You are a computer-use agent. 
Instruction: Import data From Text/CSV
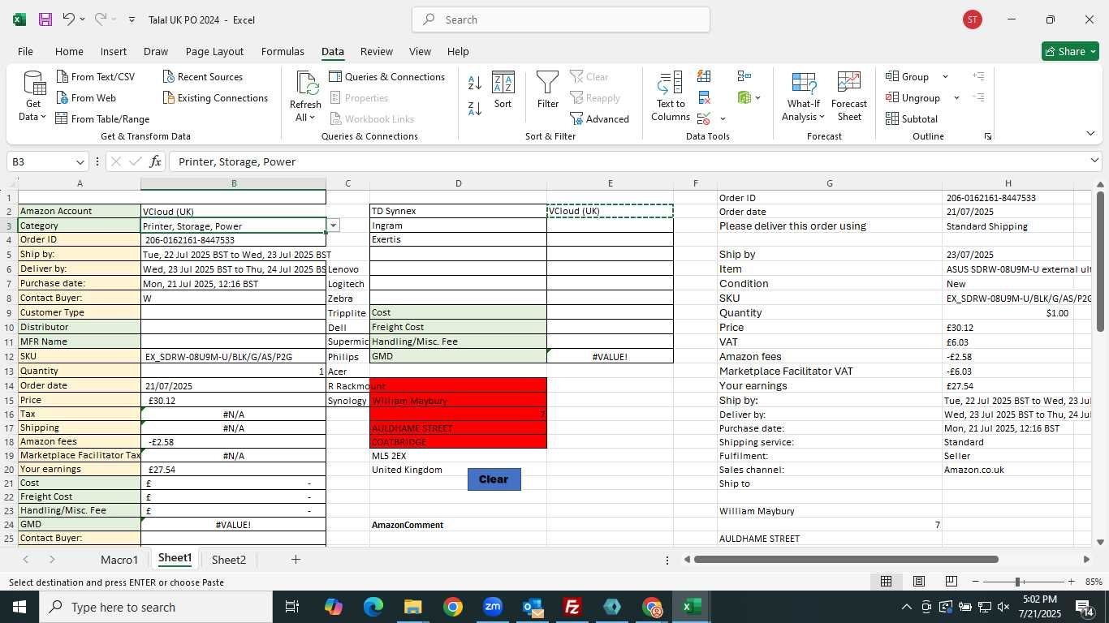[x=96, y=76]
